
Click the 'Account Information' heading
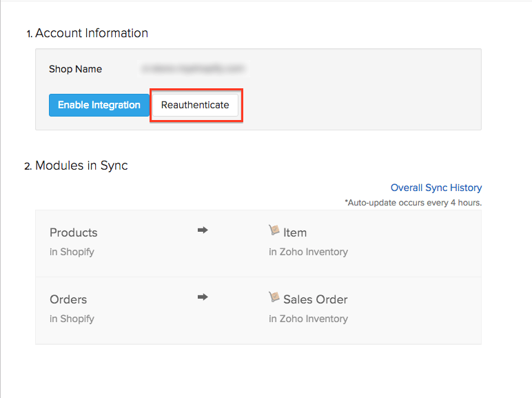click(x=92, y=33)
